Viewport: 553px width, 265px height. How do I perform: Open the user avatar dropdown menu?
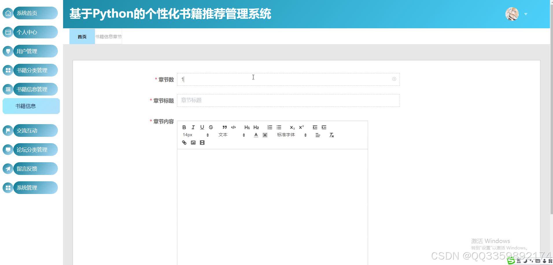[x=512, y=14]
